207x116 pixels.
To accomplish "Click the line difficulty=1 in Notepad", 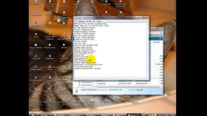I will pos(81,57).
